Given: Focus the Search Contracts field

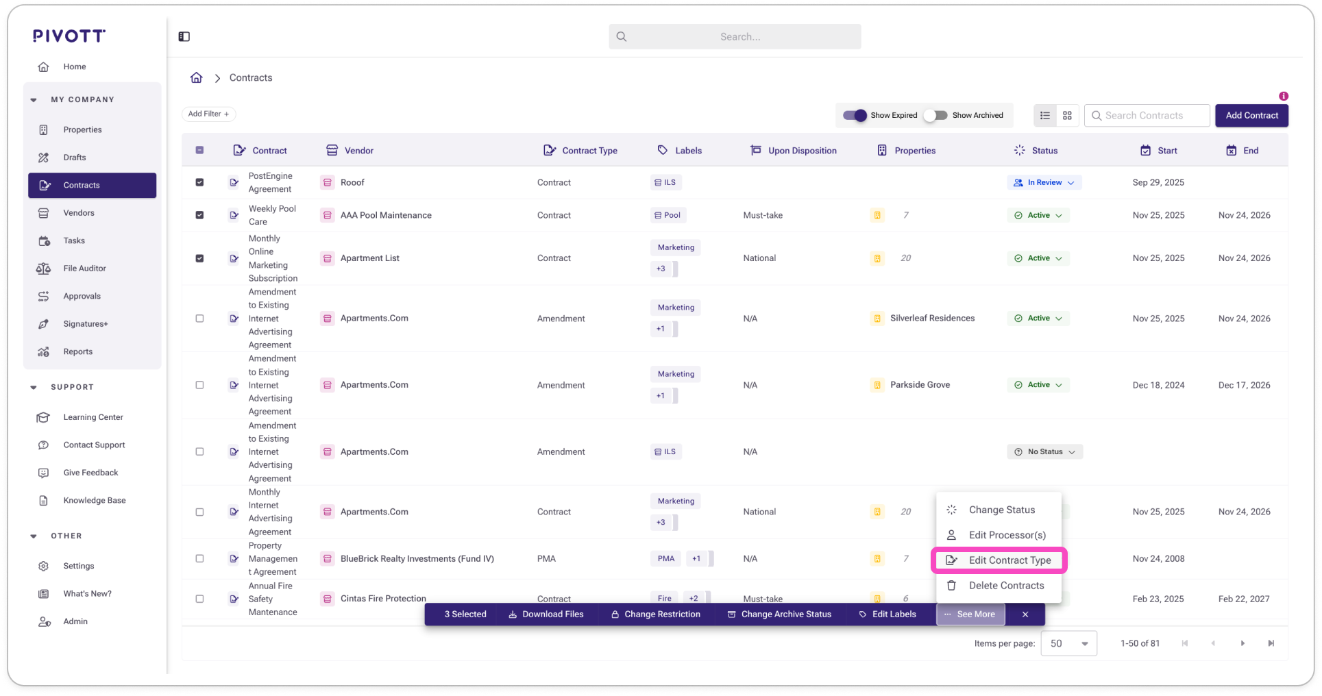Looking at the screenshot, I should pyautogui.click(x=1147, y=116).
